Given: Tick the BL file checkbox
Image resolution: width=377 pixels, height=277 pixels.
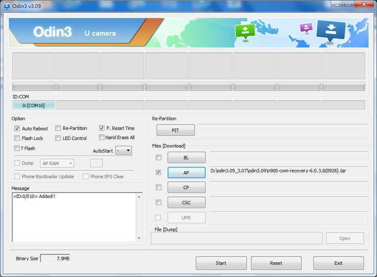Looking at the screenshot, I should tap(158, 157).
